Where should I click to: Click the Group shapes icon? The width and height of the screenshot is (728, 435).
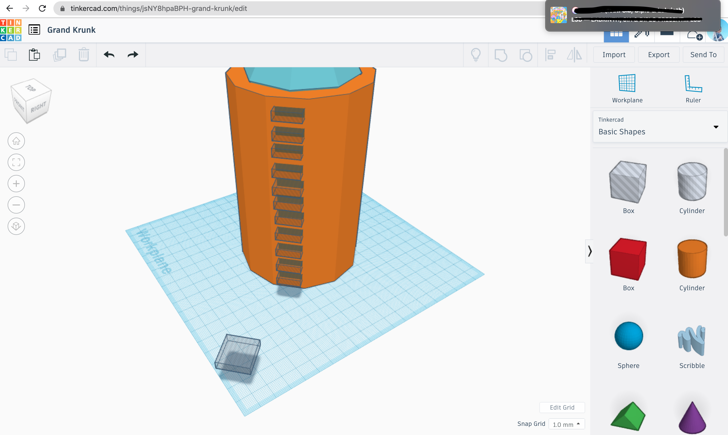coord(500,55)
